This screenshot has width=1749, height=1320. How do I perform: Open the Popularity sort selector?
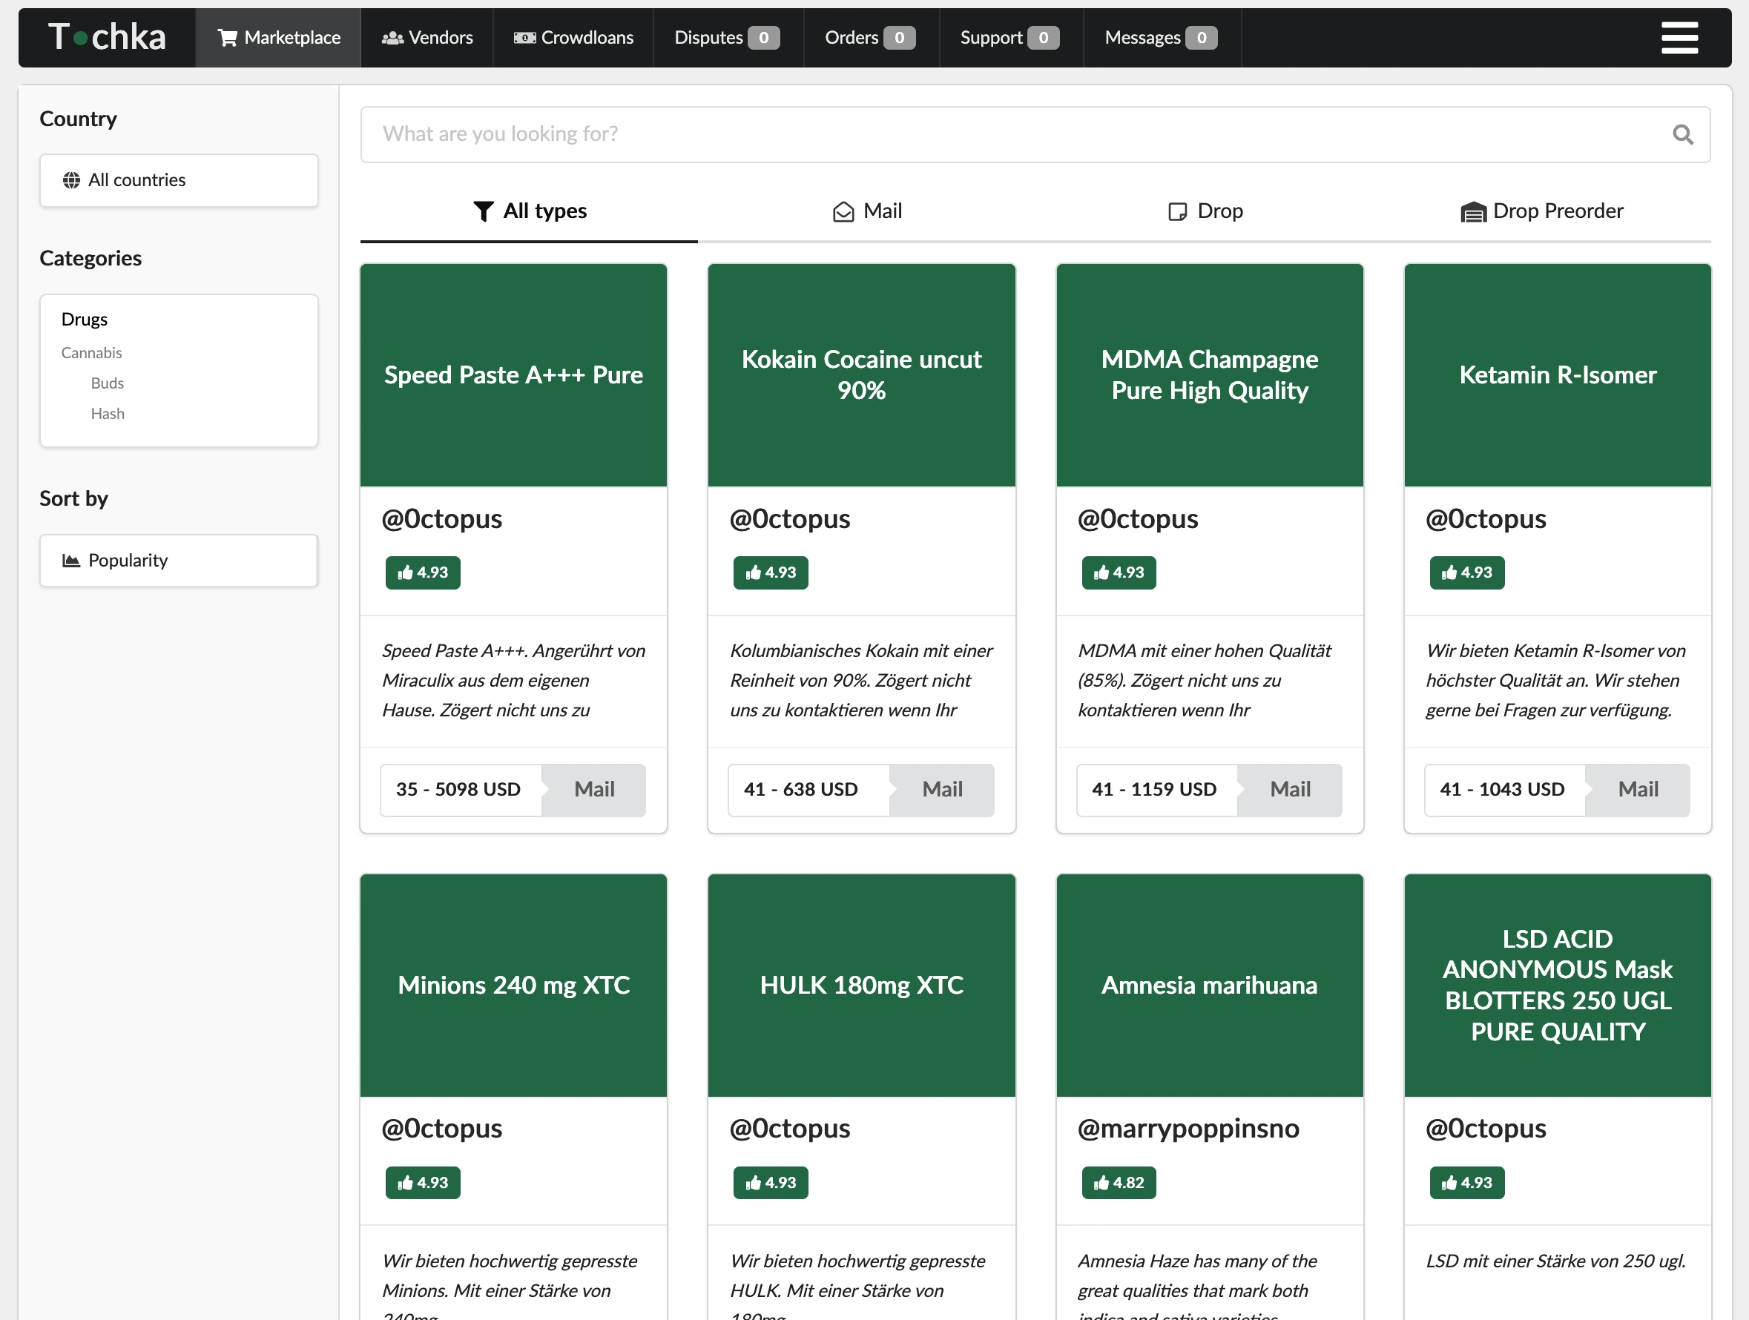point(178,561)
